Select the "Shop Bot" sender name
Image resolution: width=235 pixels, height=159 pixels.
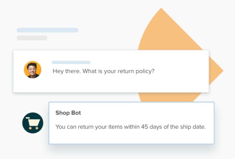click(68, 113)
